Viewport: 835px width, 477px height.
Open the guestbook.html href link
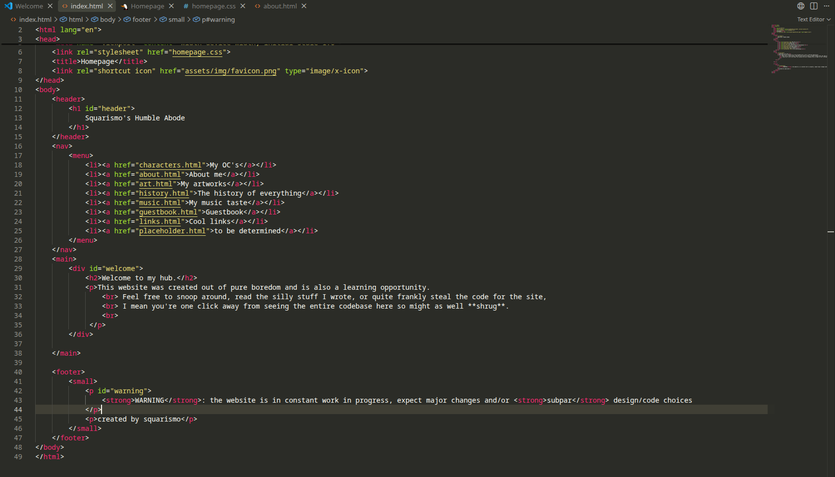coord(168,212)
